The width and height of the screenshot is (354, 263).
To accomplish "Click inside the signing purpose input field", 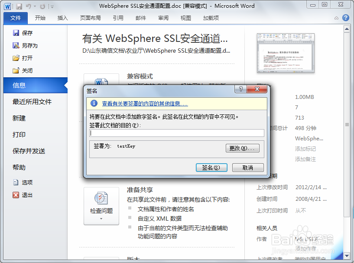I will 177,133.
